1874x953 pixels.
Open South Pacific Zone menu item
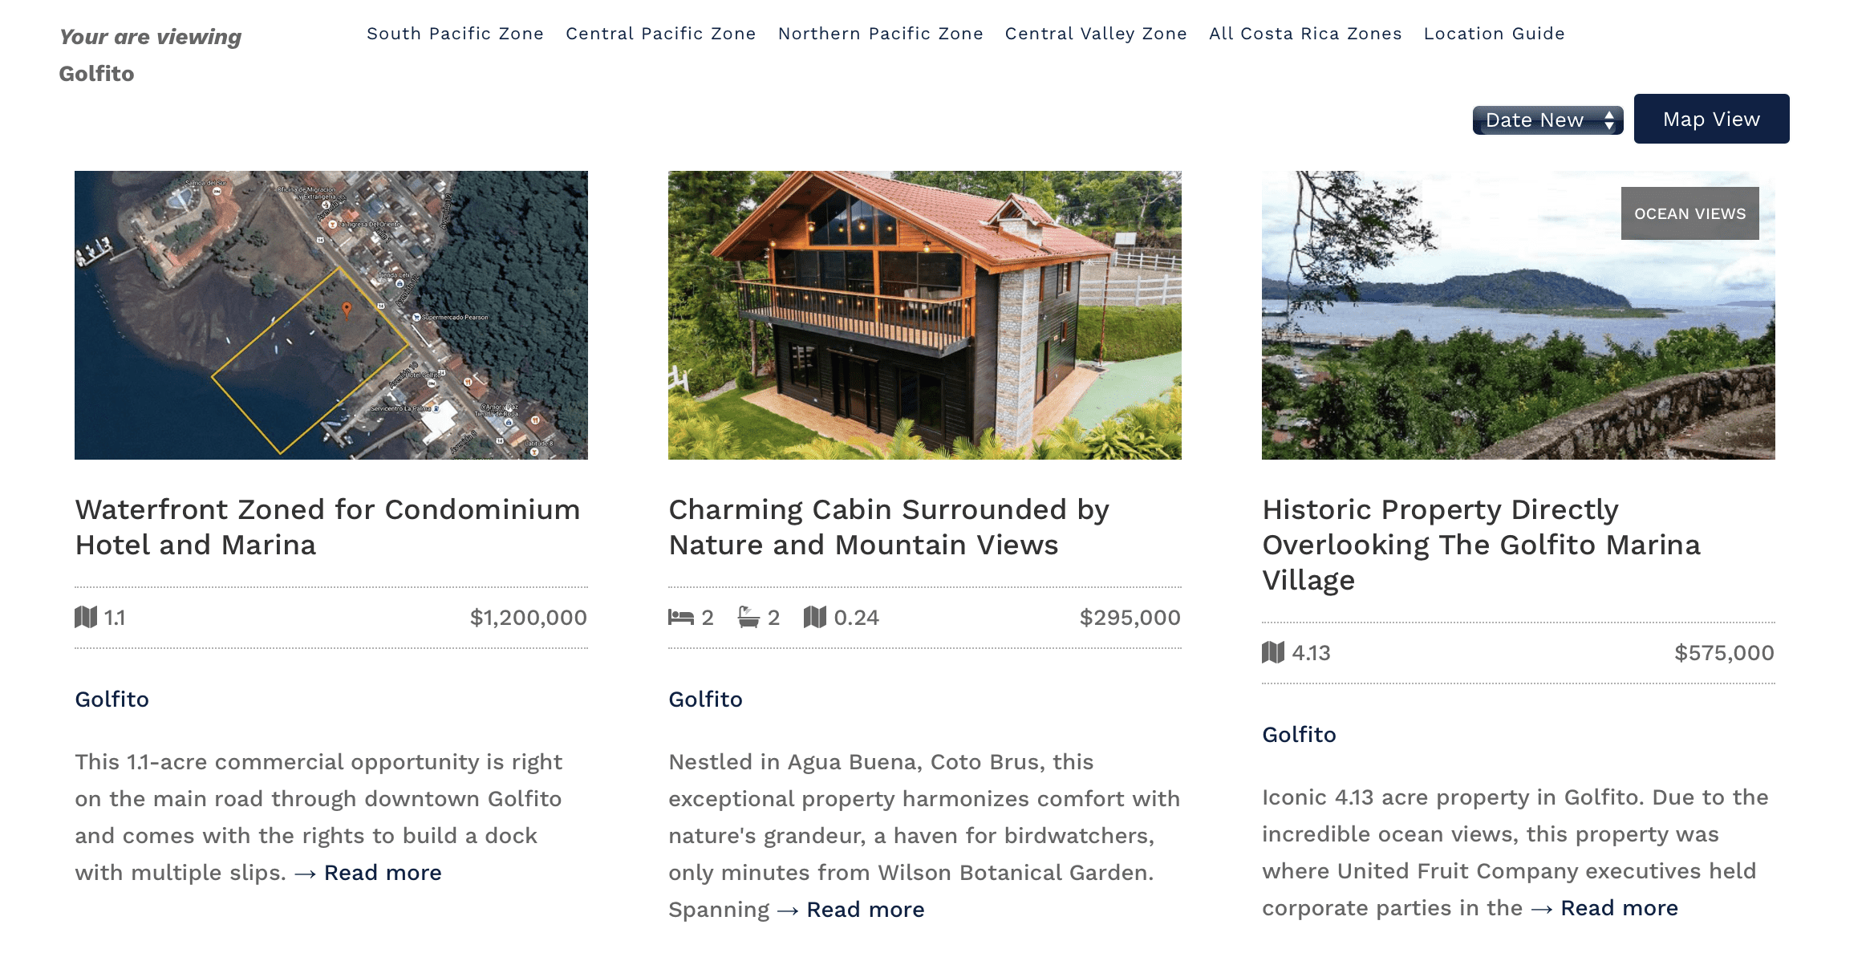(x=455, y=34)
